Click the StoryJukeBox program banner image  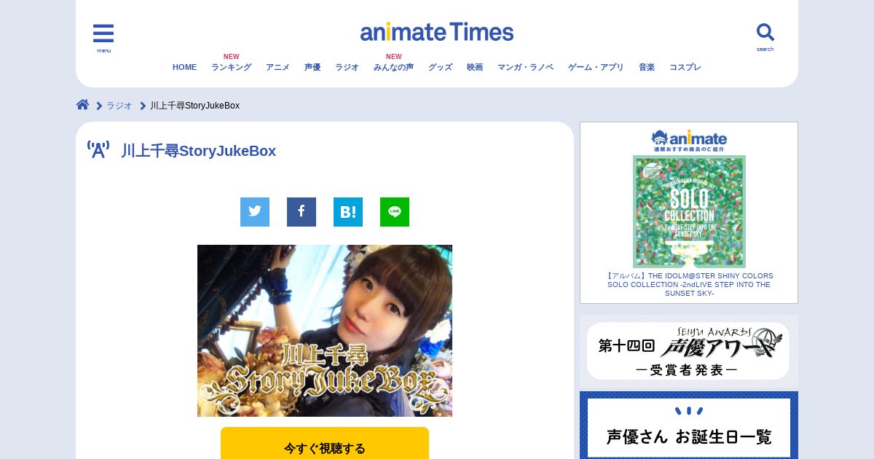pyautogui.click(x=325, y=331)
